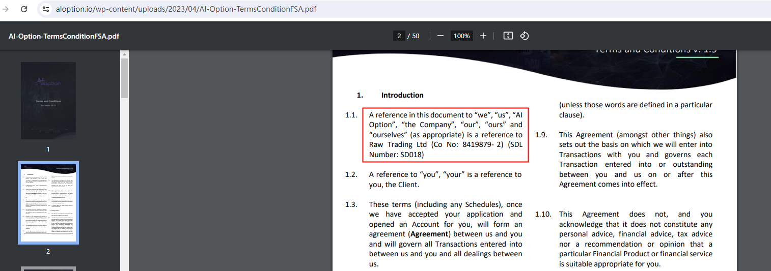Reload the page with the browser refresh icon
This screenshot has height=271, width=771.
(23, 9)
